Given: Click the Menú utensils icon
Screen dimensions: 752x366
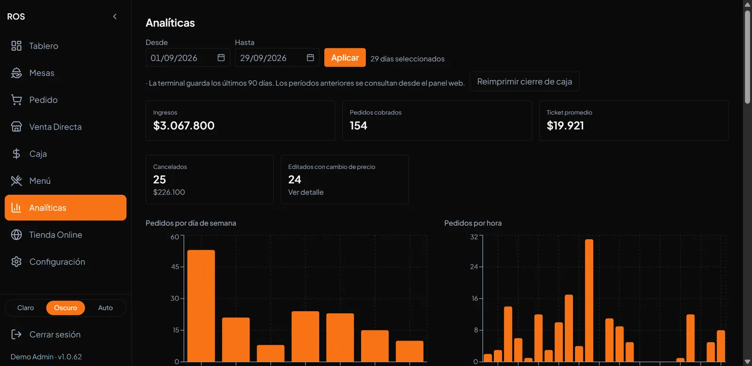Looking at the screenshot, I should pos(16,181).
